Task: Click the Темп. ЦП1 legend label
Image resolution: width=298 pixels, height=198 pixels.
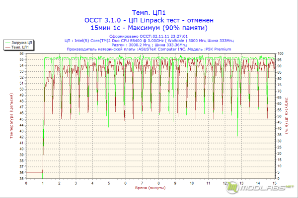Action: pos(20,47)
